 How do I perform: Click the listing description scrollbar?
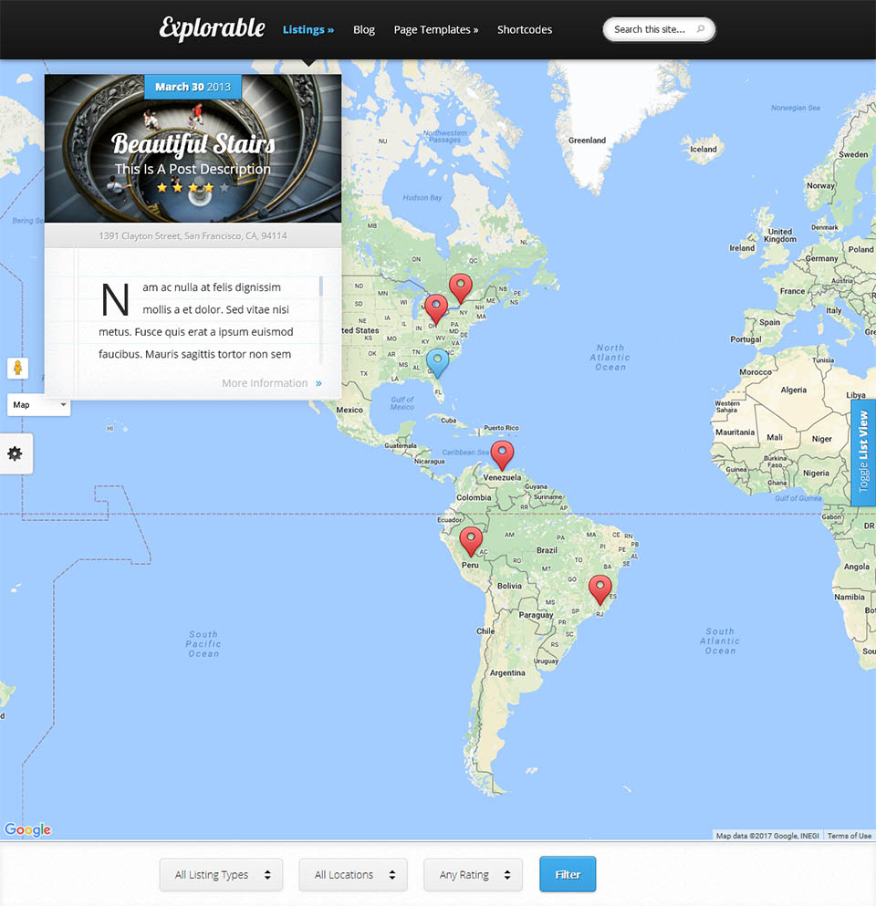click(x=321, y=287)
